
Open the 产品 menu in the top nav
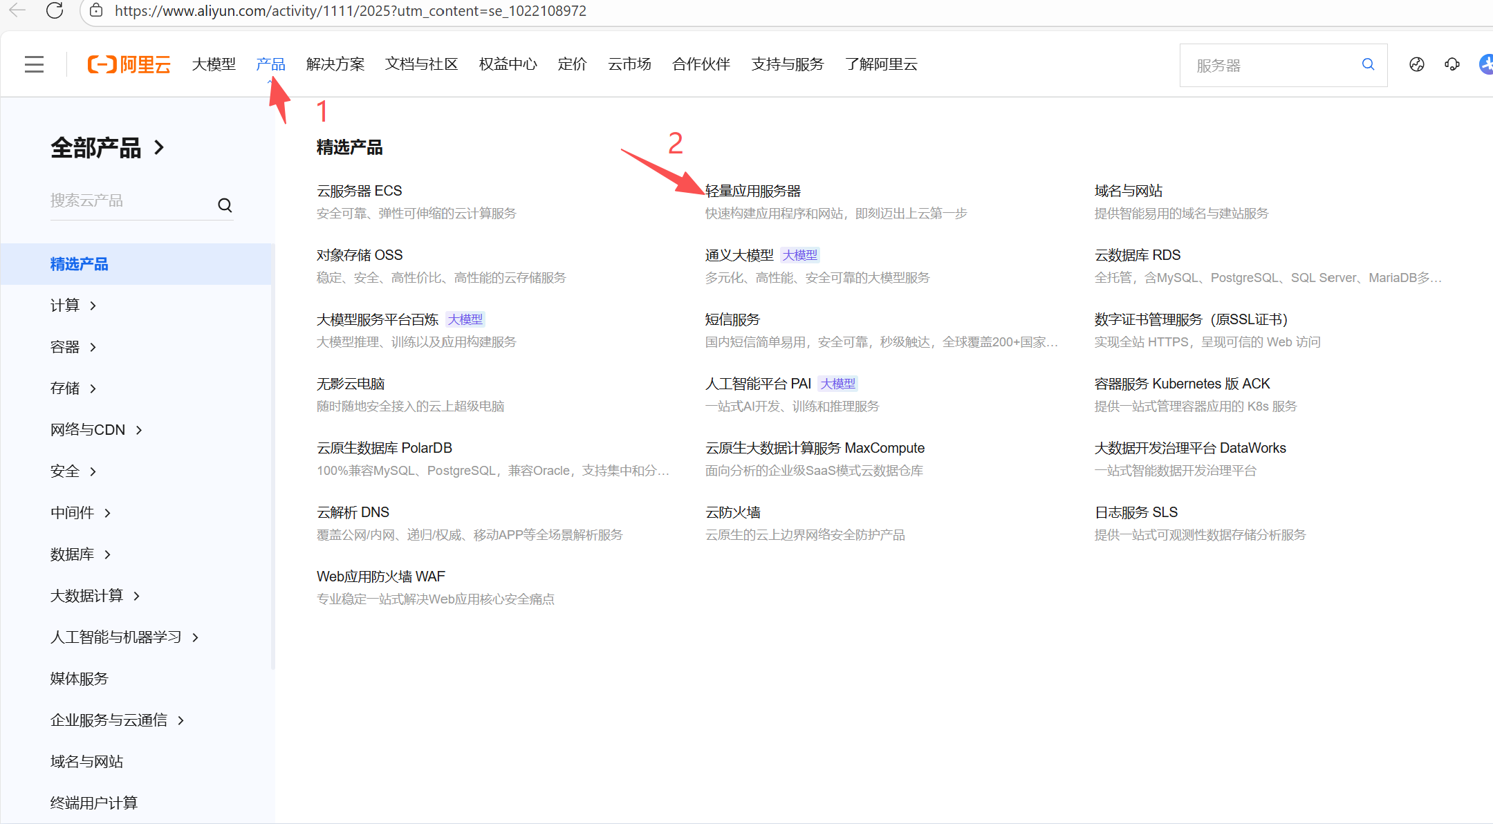click(270, 64)
